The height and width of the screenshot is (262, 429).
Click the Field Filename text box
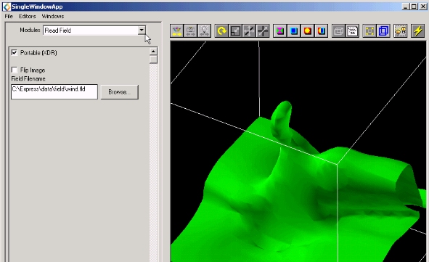[x=54, y=91]
